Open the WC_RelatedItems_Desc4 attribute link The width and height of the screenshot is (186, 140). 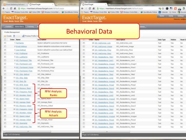tap(104, 123)
